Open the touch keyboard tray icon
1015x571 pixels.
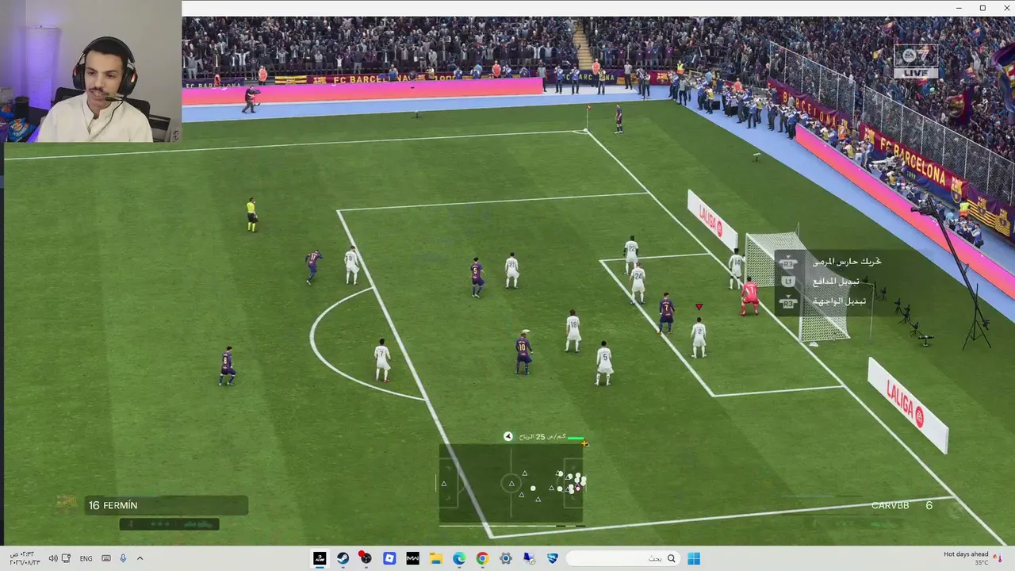coord(106,558)
